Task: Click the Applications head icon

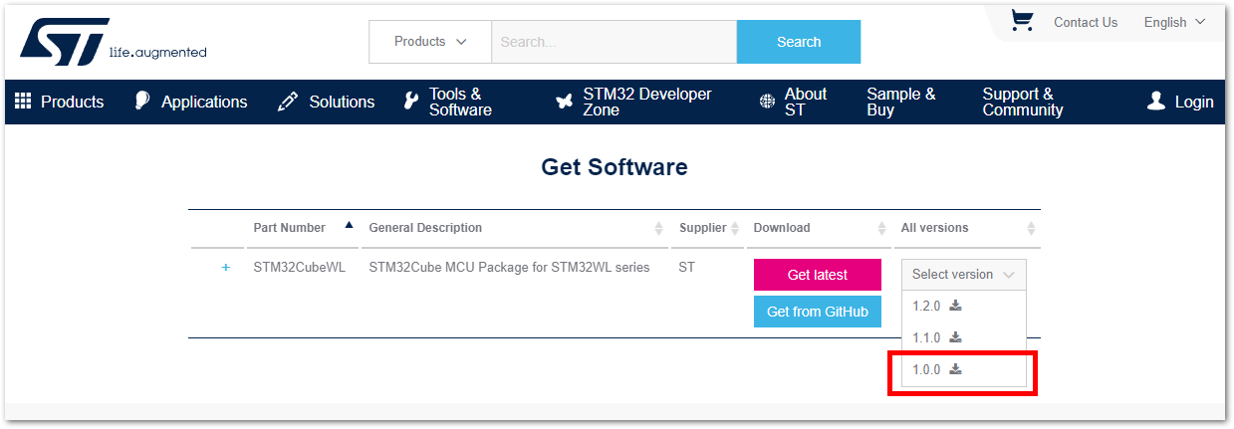Action: (x=142, y=101)
